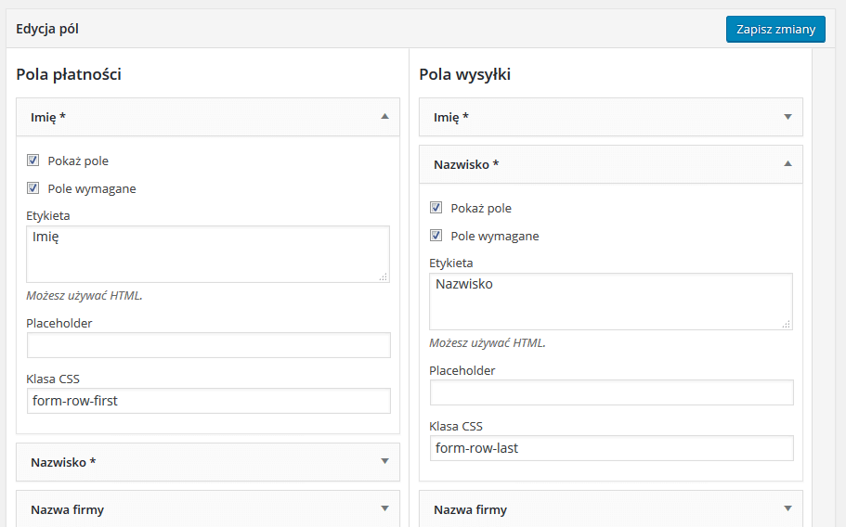This screenshot has width=846, height=527.
Task: Uncheck Pokaż pole under billing Imię
Action: click(33, 160)
